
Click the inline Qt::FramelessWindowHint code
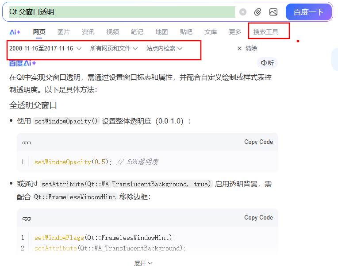tap(75, 197)
